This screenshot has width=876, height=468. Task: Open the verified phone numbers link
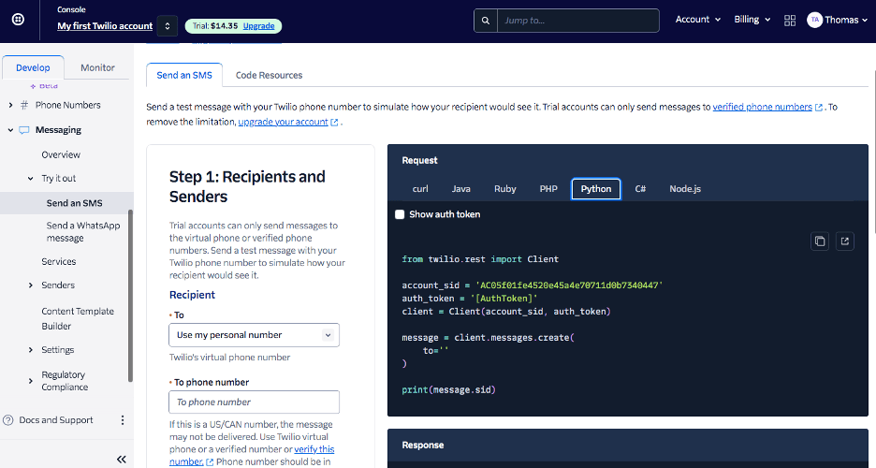762,107
